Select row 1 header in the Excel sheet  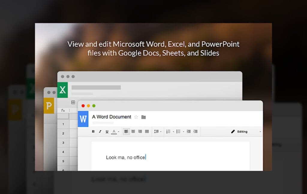63,124
